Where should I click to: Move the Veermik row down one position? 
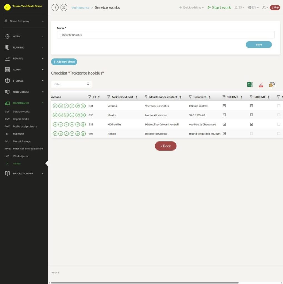72,106
